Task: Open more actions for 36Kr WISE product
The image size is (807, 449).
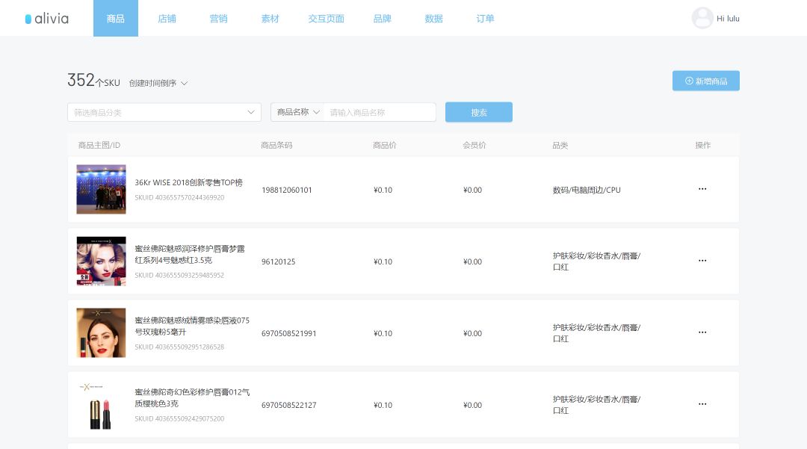Action: coord(702,189)
